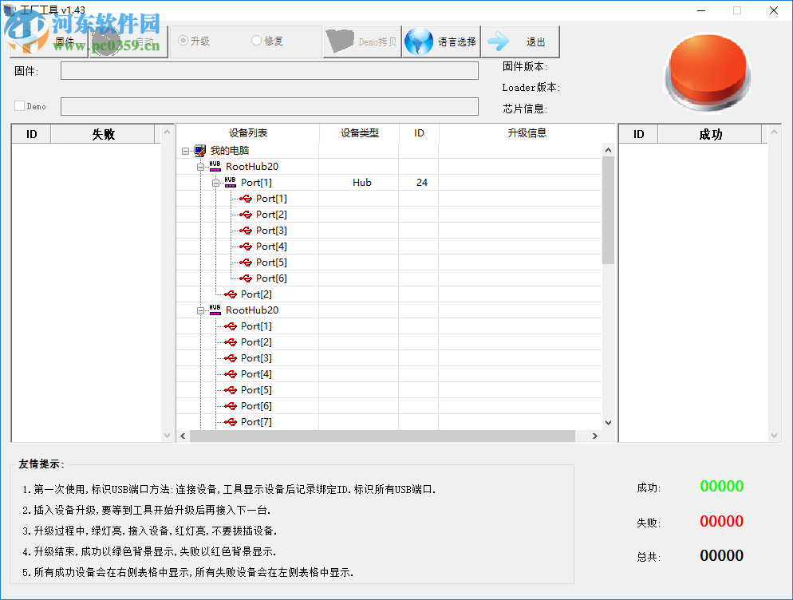Click the 成功 column header
793x600 pixels.
point(710,134)
